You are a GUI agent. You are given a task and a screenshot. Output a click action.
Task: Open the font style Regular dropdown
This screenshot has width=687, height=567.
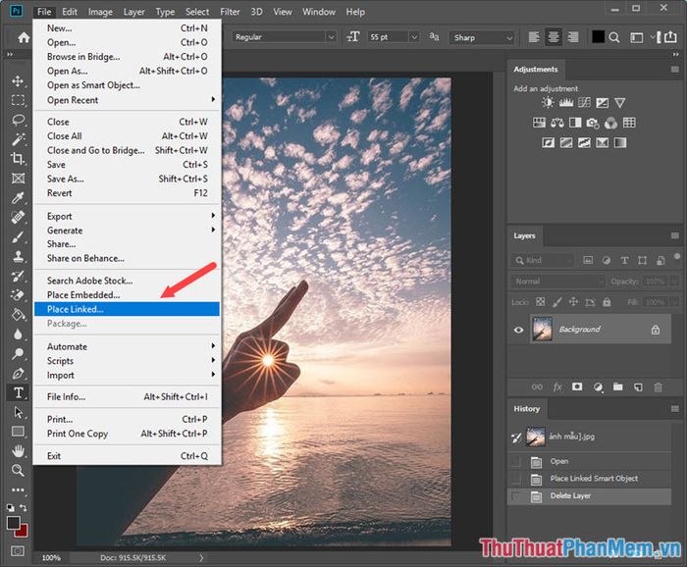(x=285, y=37)
